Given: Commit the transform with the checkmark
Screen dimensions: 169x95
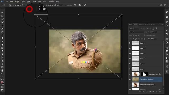Looking at the screenshot, I should (x=84, y=5).
